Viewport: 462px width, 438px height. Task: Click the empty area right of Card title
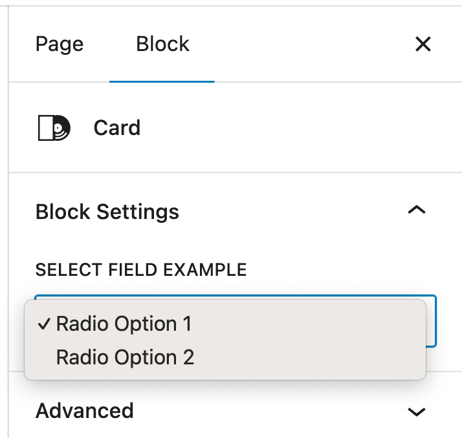(x=291, y=128)
